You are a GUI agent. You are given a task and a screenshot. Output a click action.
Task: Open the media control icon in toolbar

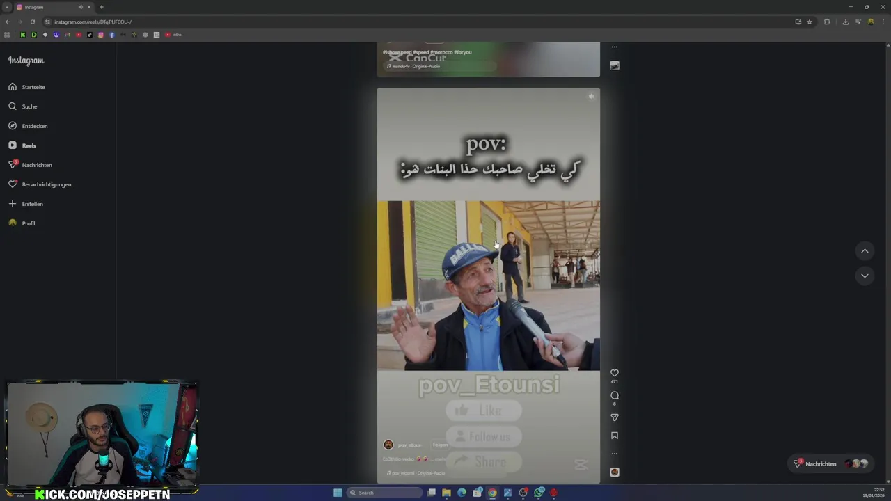[858, 22]
